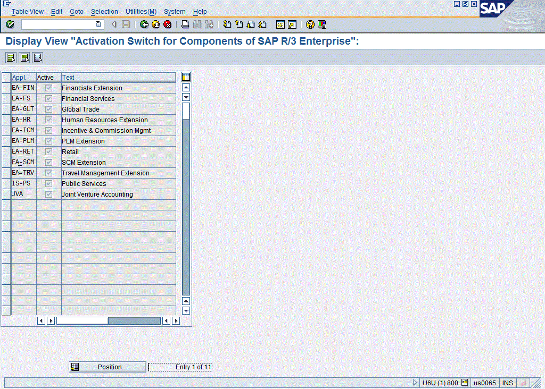Click the Text column header
Viewport: 545px width, 389px height.
click(x=118, y=77)
